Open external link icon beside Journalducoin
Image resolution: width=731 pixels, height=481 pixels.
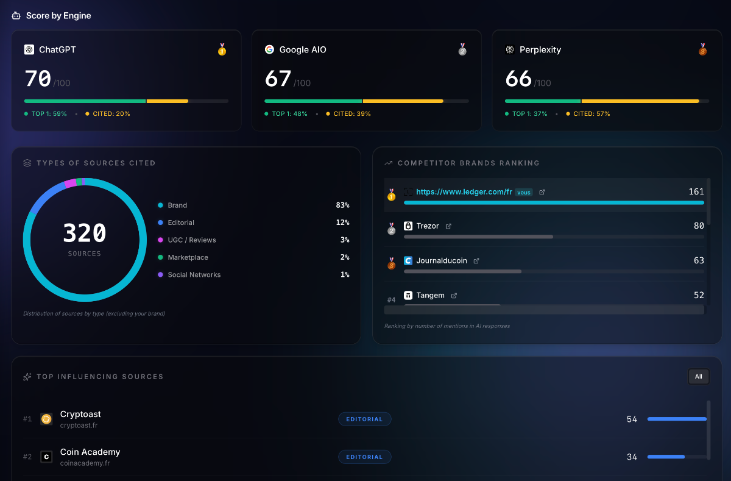click(476, 261)
